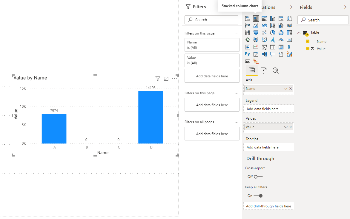This screenshot has width=350, height=219.
Task: Click 'Add drill-through fields here' well
Action: [x=268, y=206]
